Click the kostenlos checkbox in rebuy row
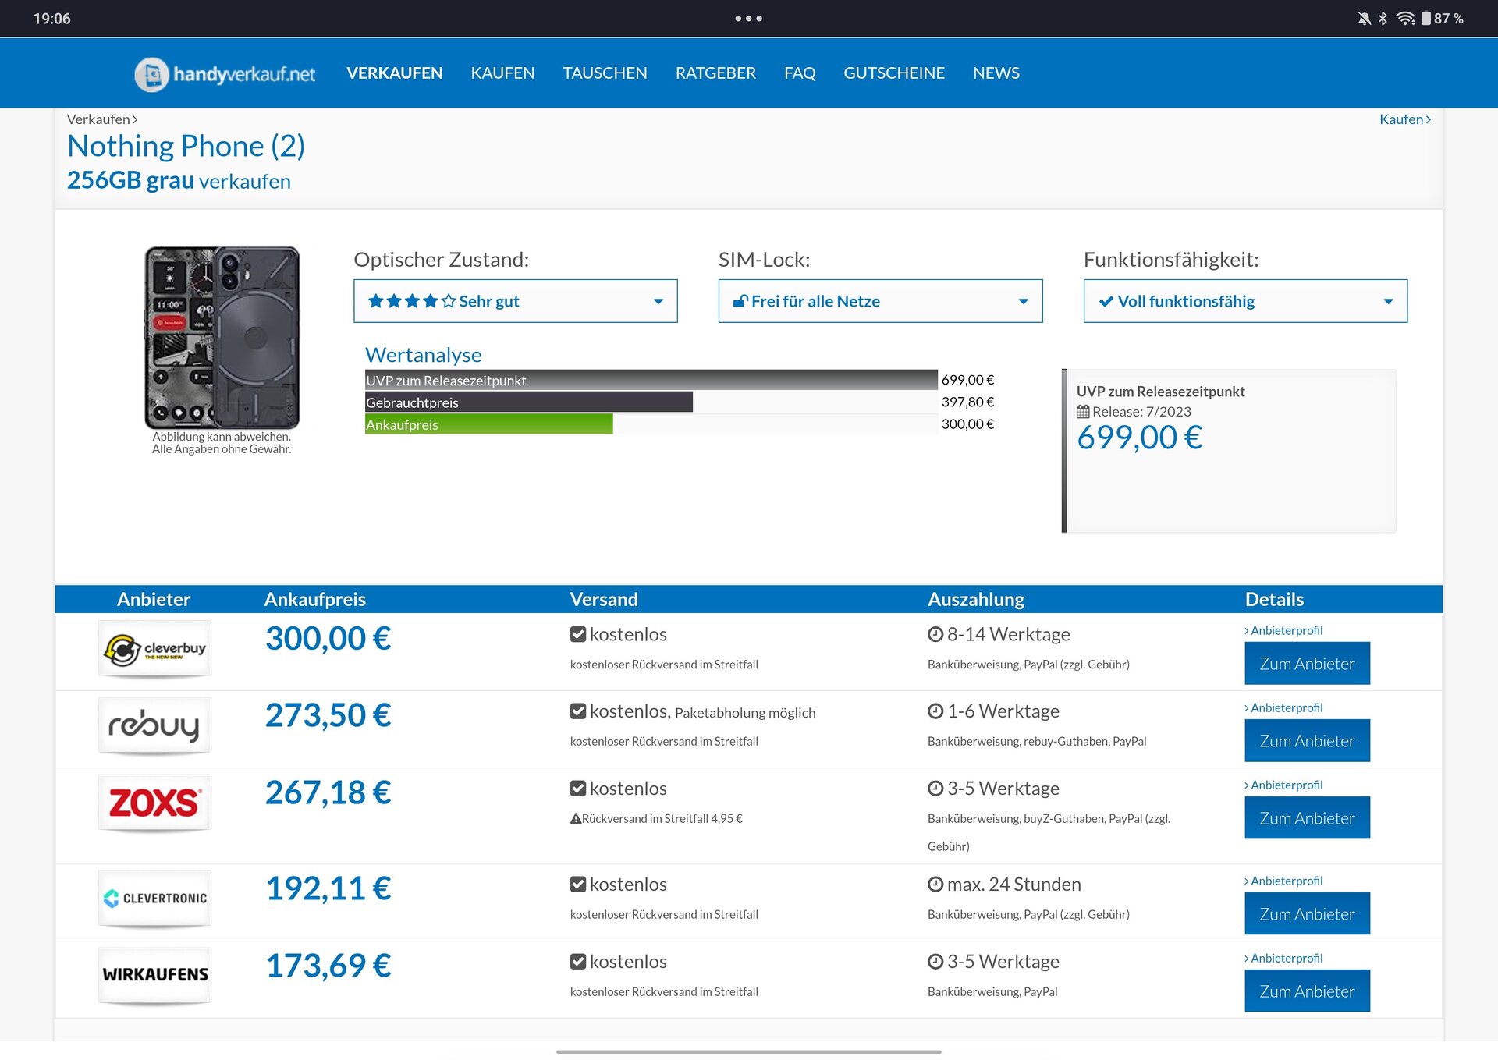This screenshot has height=1060, width=1498. point(578,711)
